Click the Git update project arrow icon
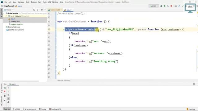Viewport: 198px width, 111px height. [x=179, y=6]
